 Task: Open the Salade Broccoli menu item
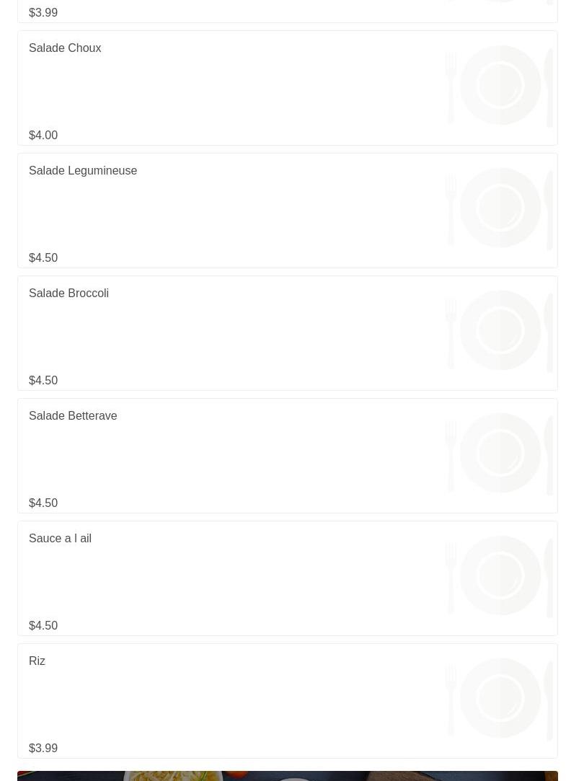tap(68, 294)
